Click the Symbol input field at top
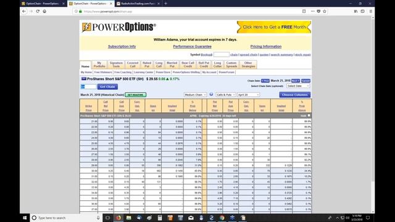Image resolution: width=395 pixels, height=222 pixels. coord(222,54)
